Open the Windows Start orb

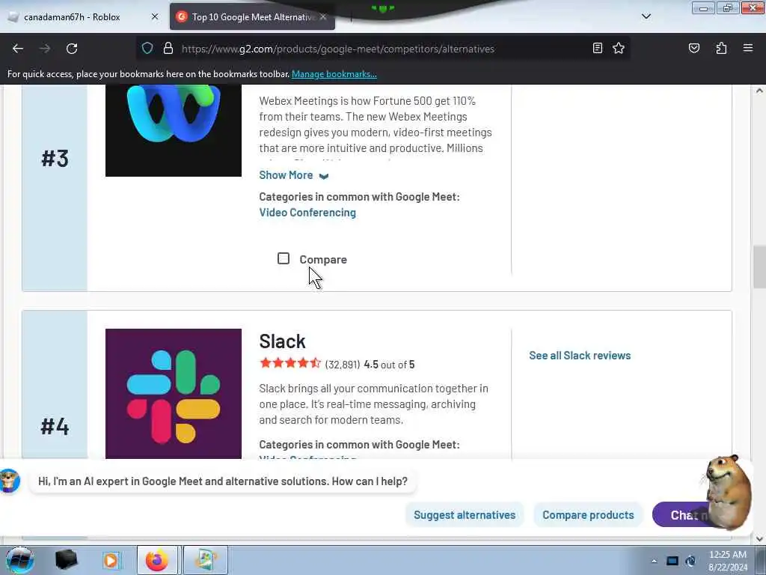click(19, 560)
